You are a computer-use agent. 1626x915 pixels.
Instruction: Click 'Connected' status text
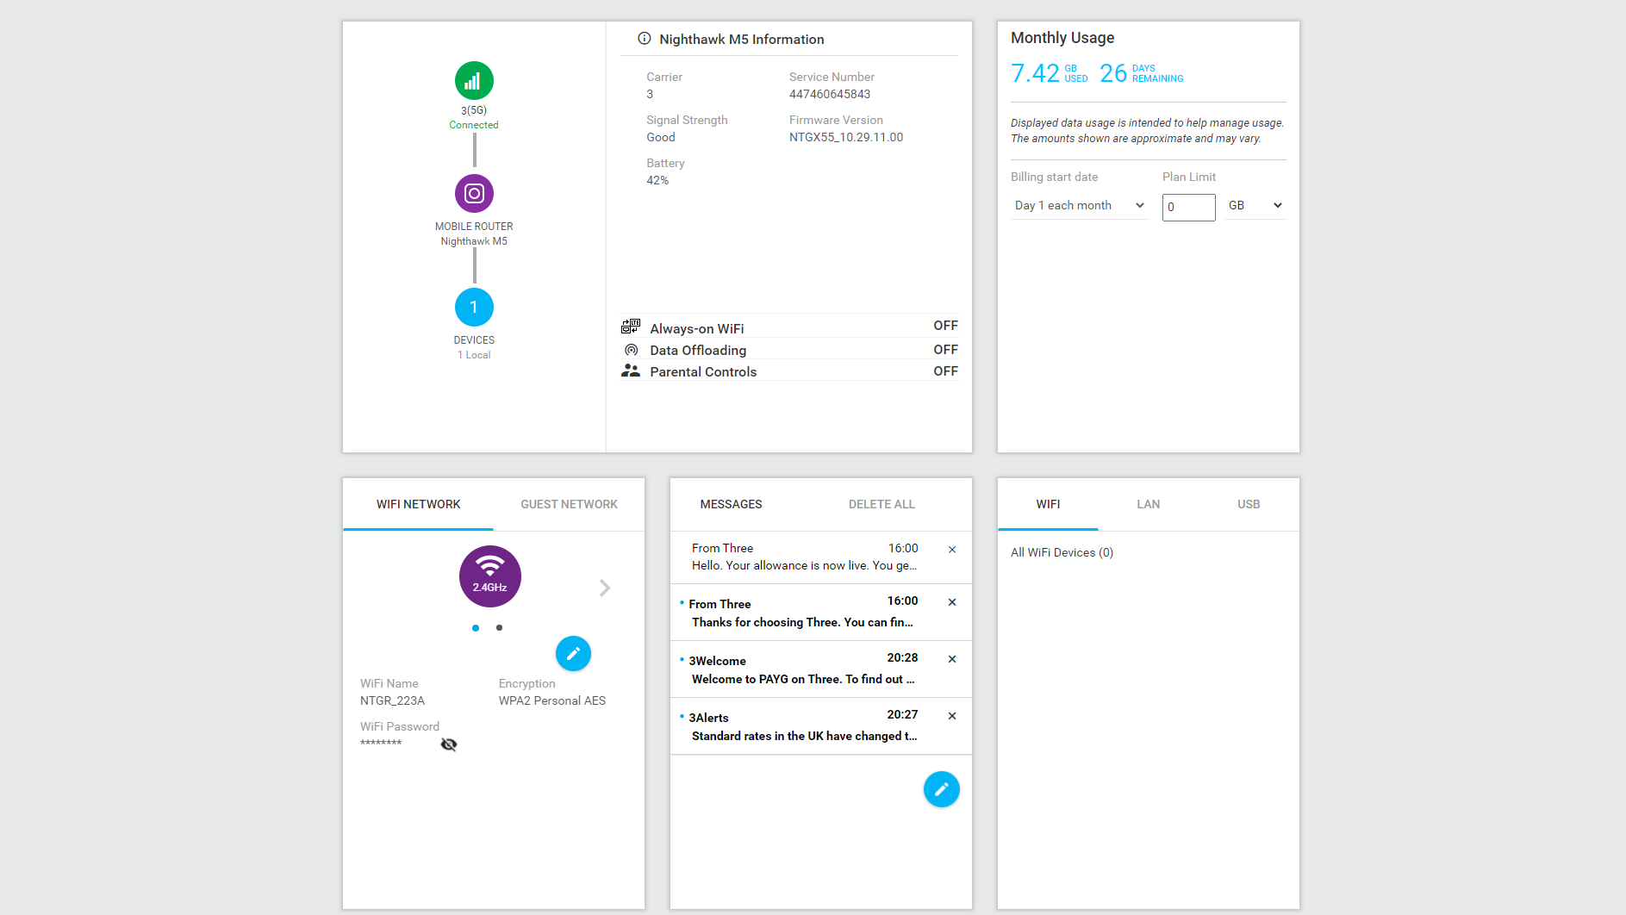tap(474, 125)
